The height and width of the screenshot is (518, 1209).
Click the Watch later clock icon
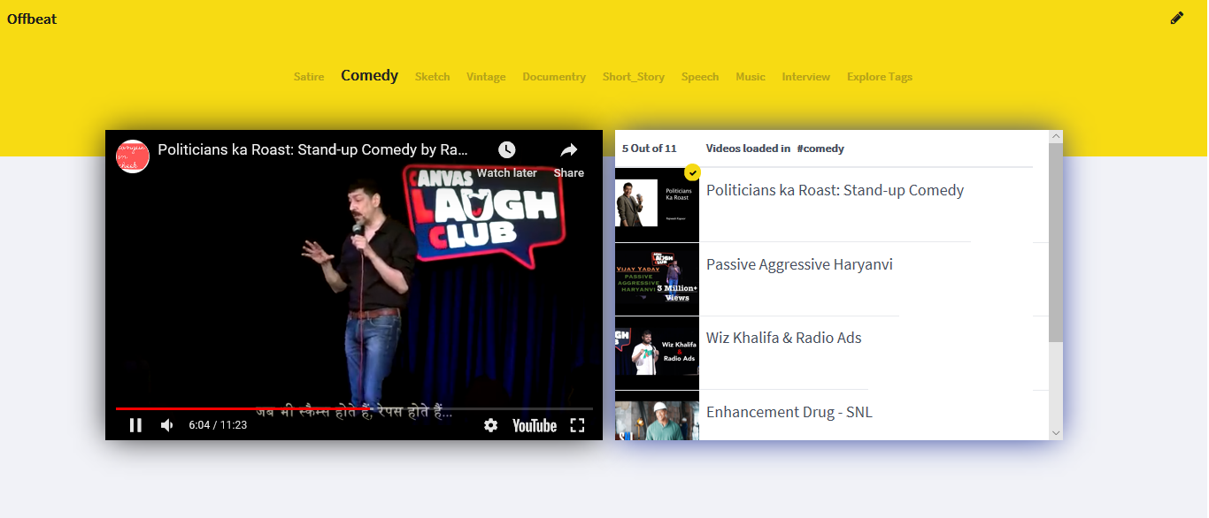tap(506, 149)
